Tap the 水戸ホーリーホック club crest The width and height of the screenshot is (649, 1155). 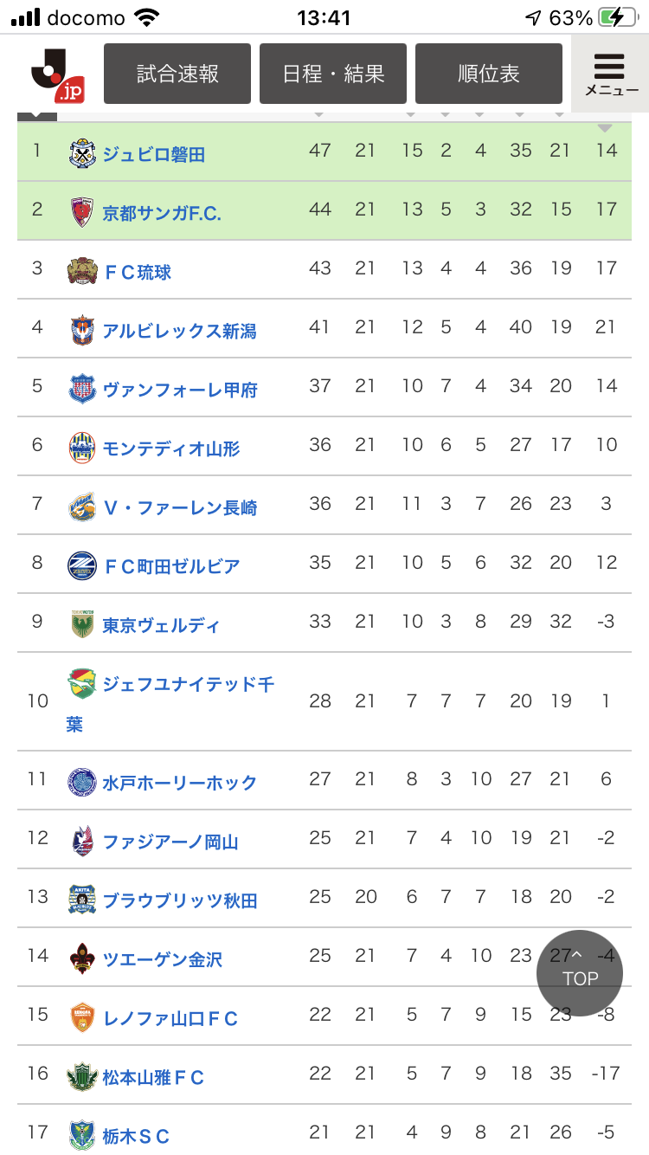point(82,783)
